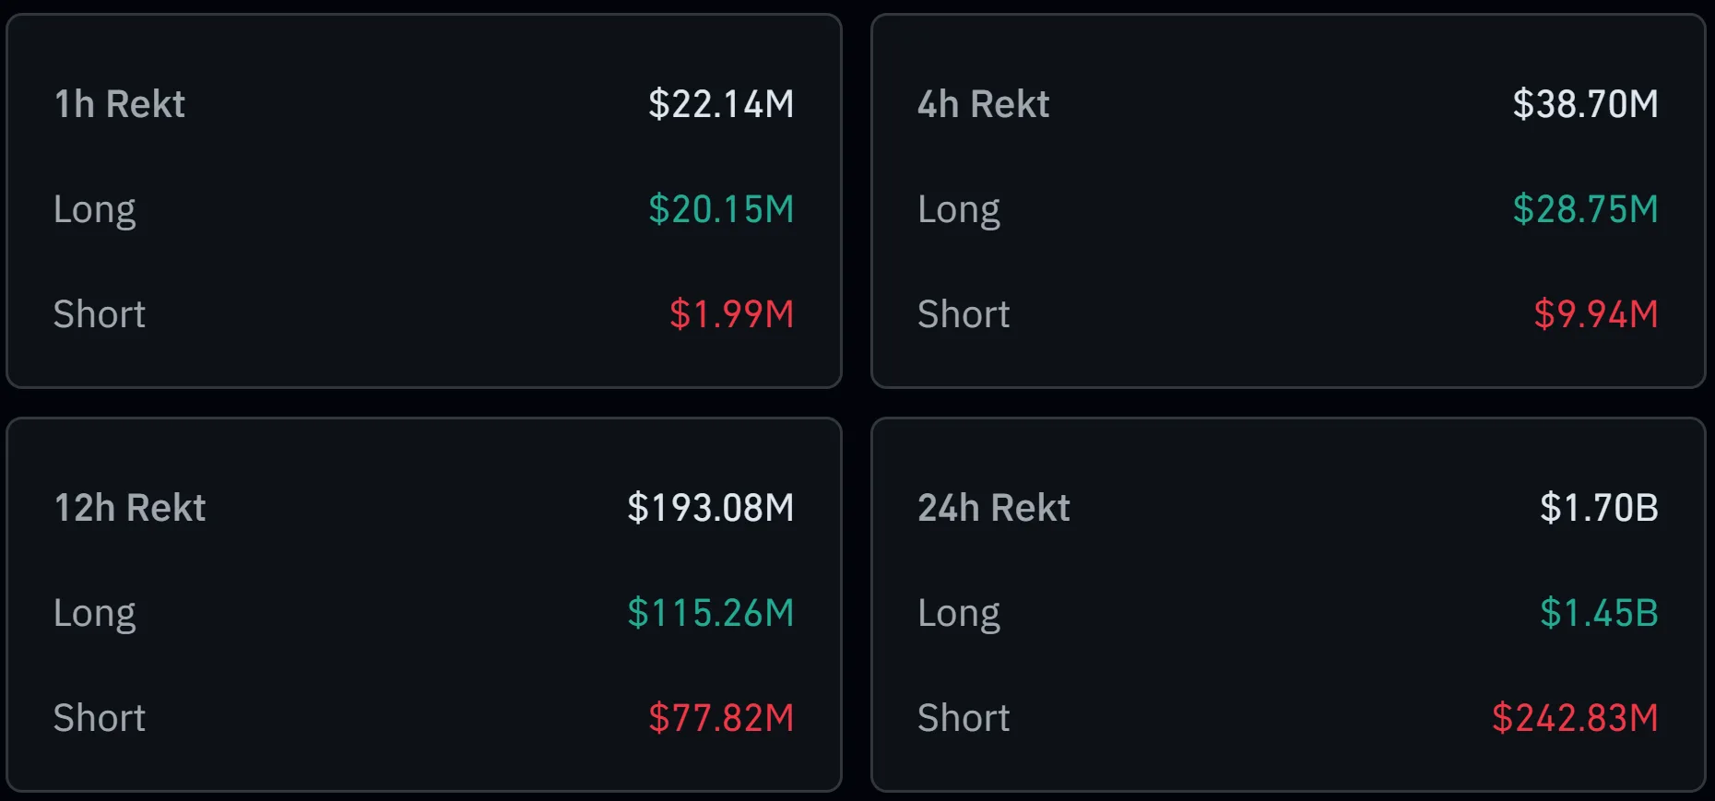Screen dimensions: 1715x801
Task: Click the $77.82M short value in 12h Rekt
Action: click(721, 717)
